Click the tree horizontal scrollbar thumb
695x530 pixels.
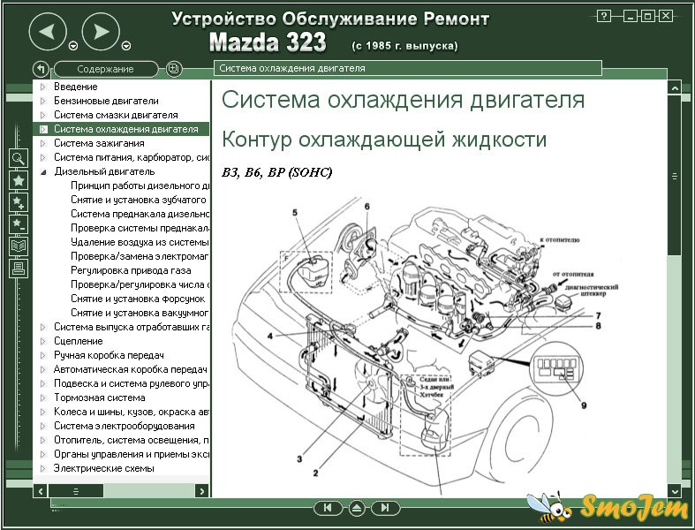[76, 491]
